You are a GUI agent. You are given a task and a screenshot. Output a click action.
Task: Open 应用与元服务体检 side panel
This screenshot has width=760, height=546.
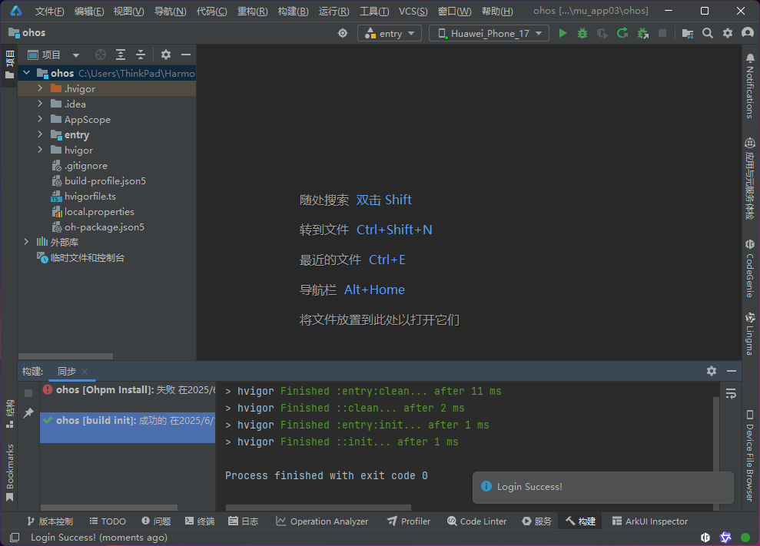pos(750,178)
